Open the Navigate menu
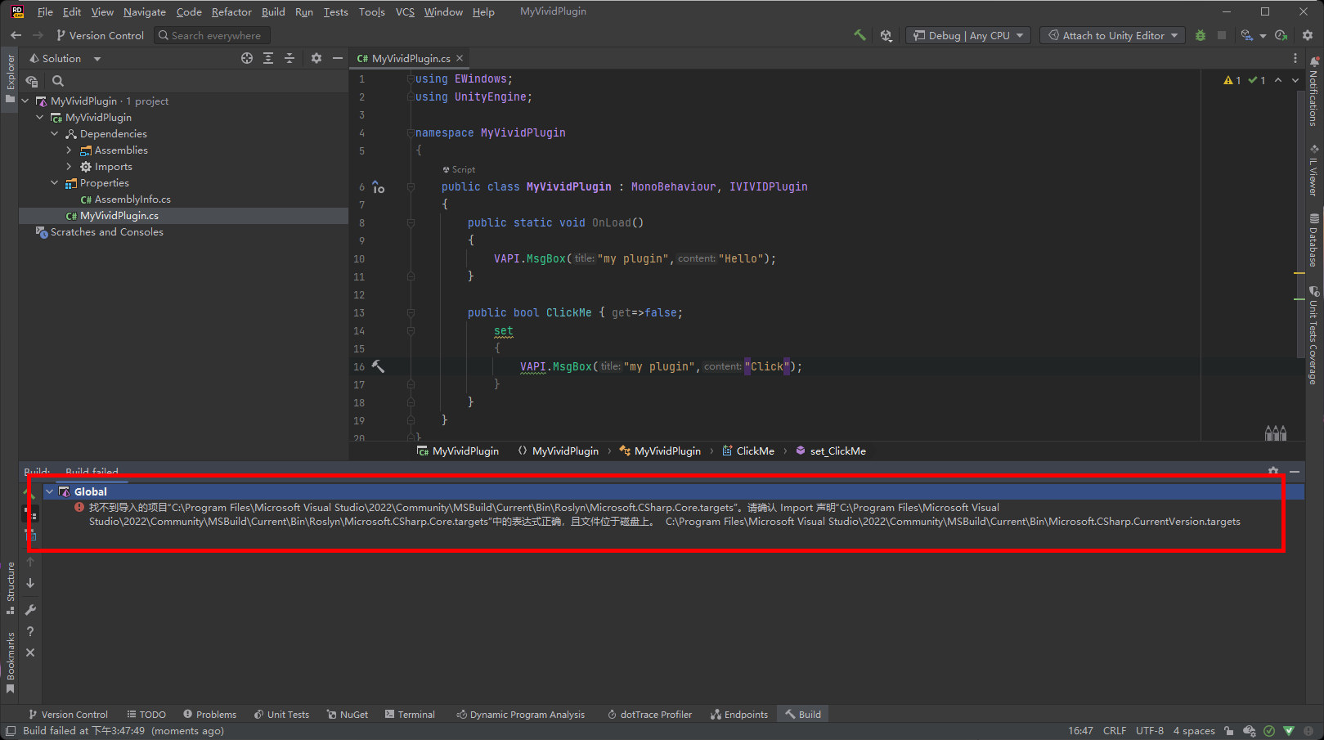1324x740 pixels. coord(145,11)
